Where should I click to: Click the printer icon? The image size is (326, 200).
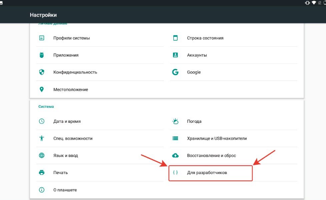click(42, 173)
